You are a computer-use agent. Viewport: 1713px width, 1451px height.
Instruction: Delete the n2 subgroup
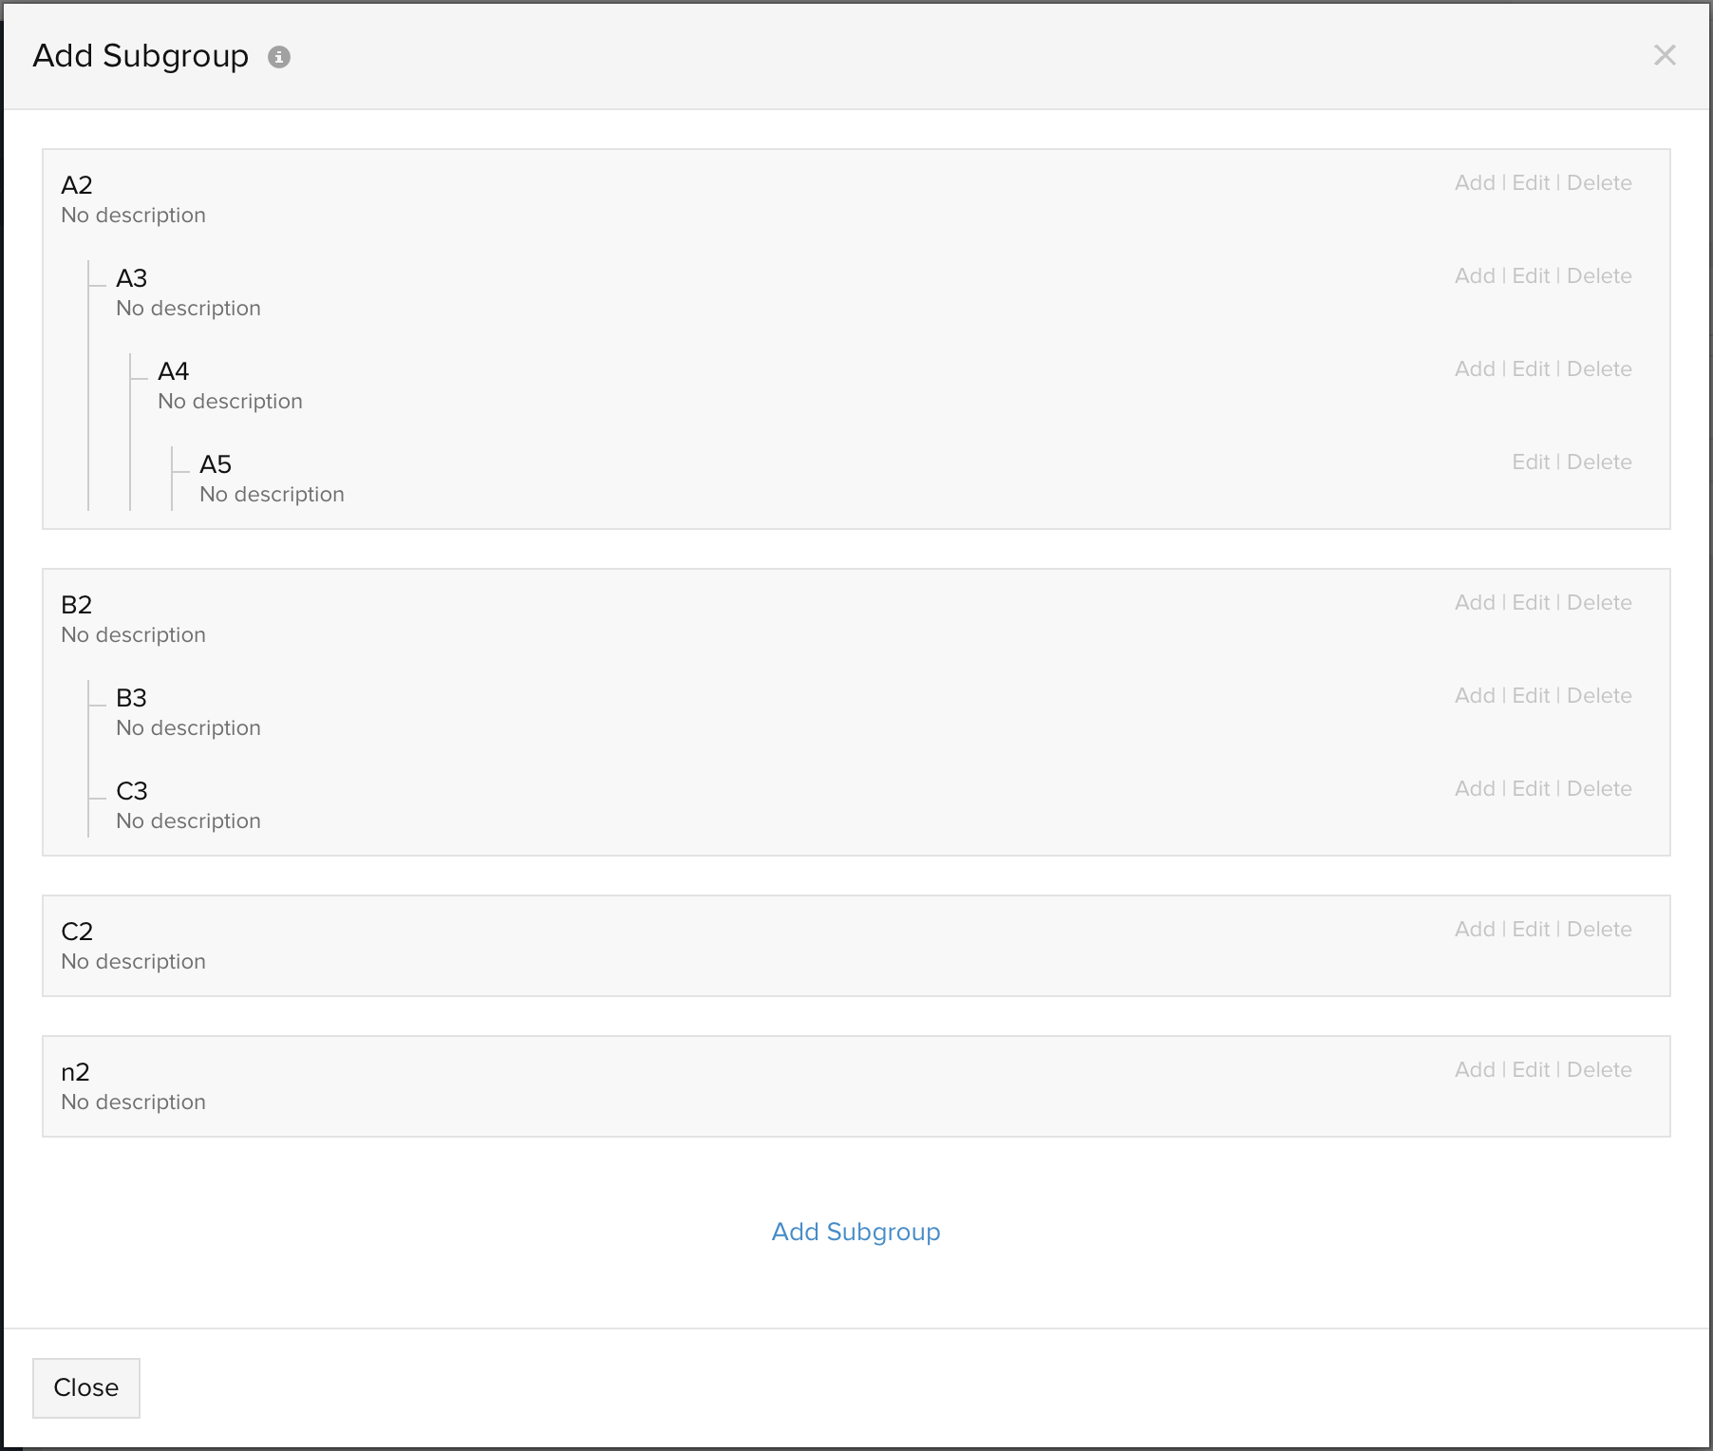[1599, 1070]
